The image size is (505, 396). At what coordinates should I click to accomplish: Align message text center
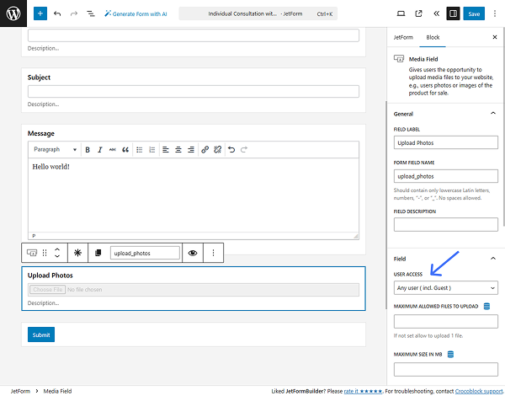178,150
